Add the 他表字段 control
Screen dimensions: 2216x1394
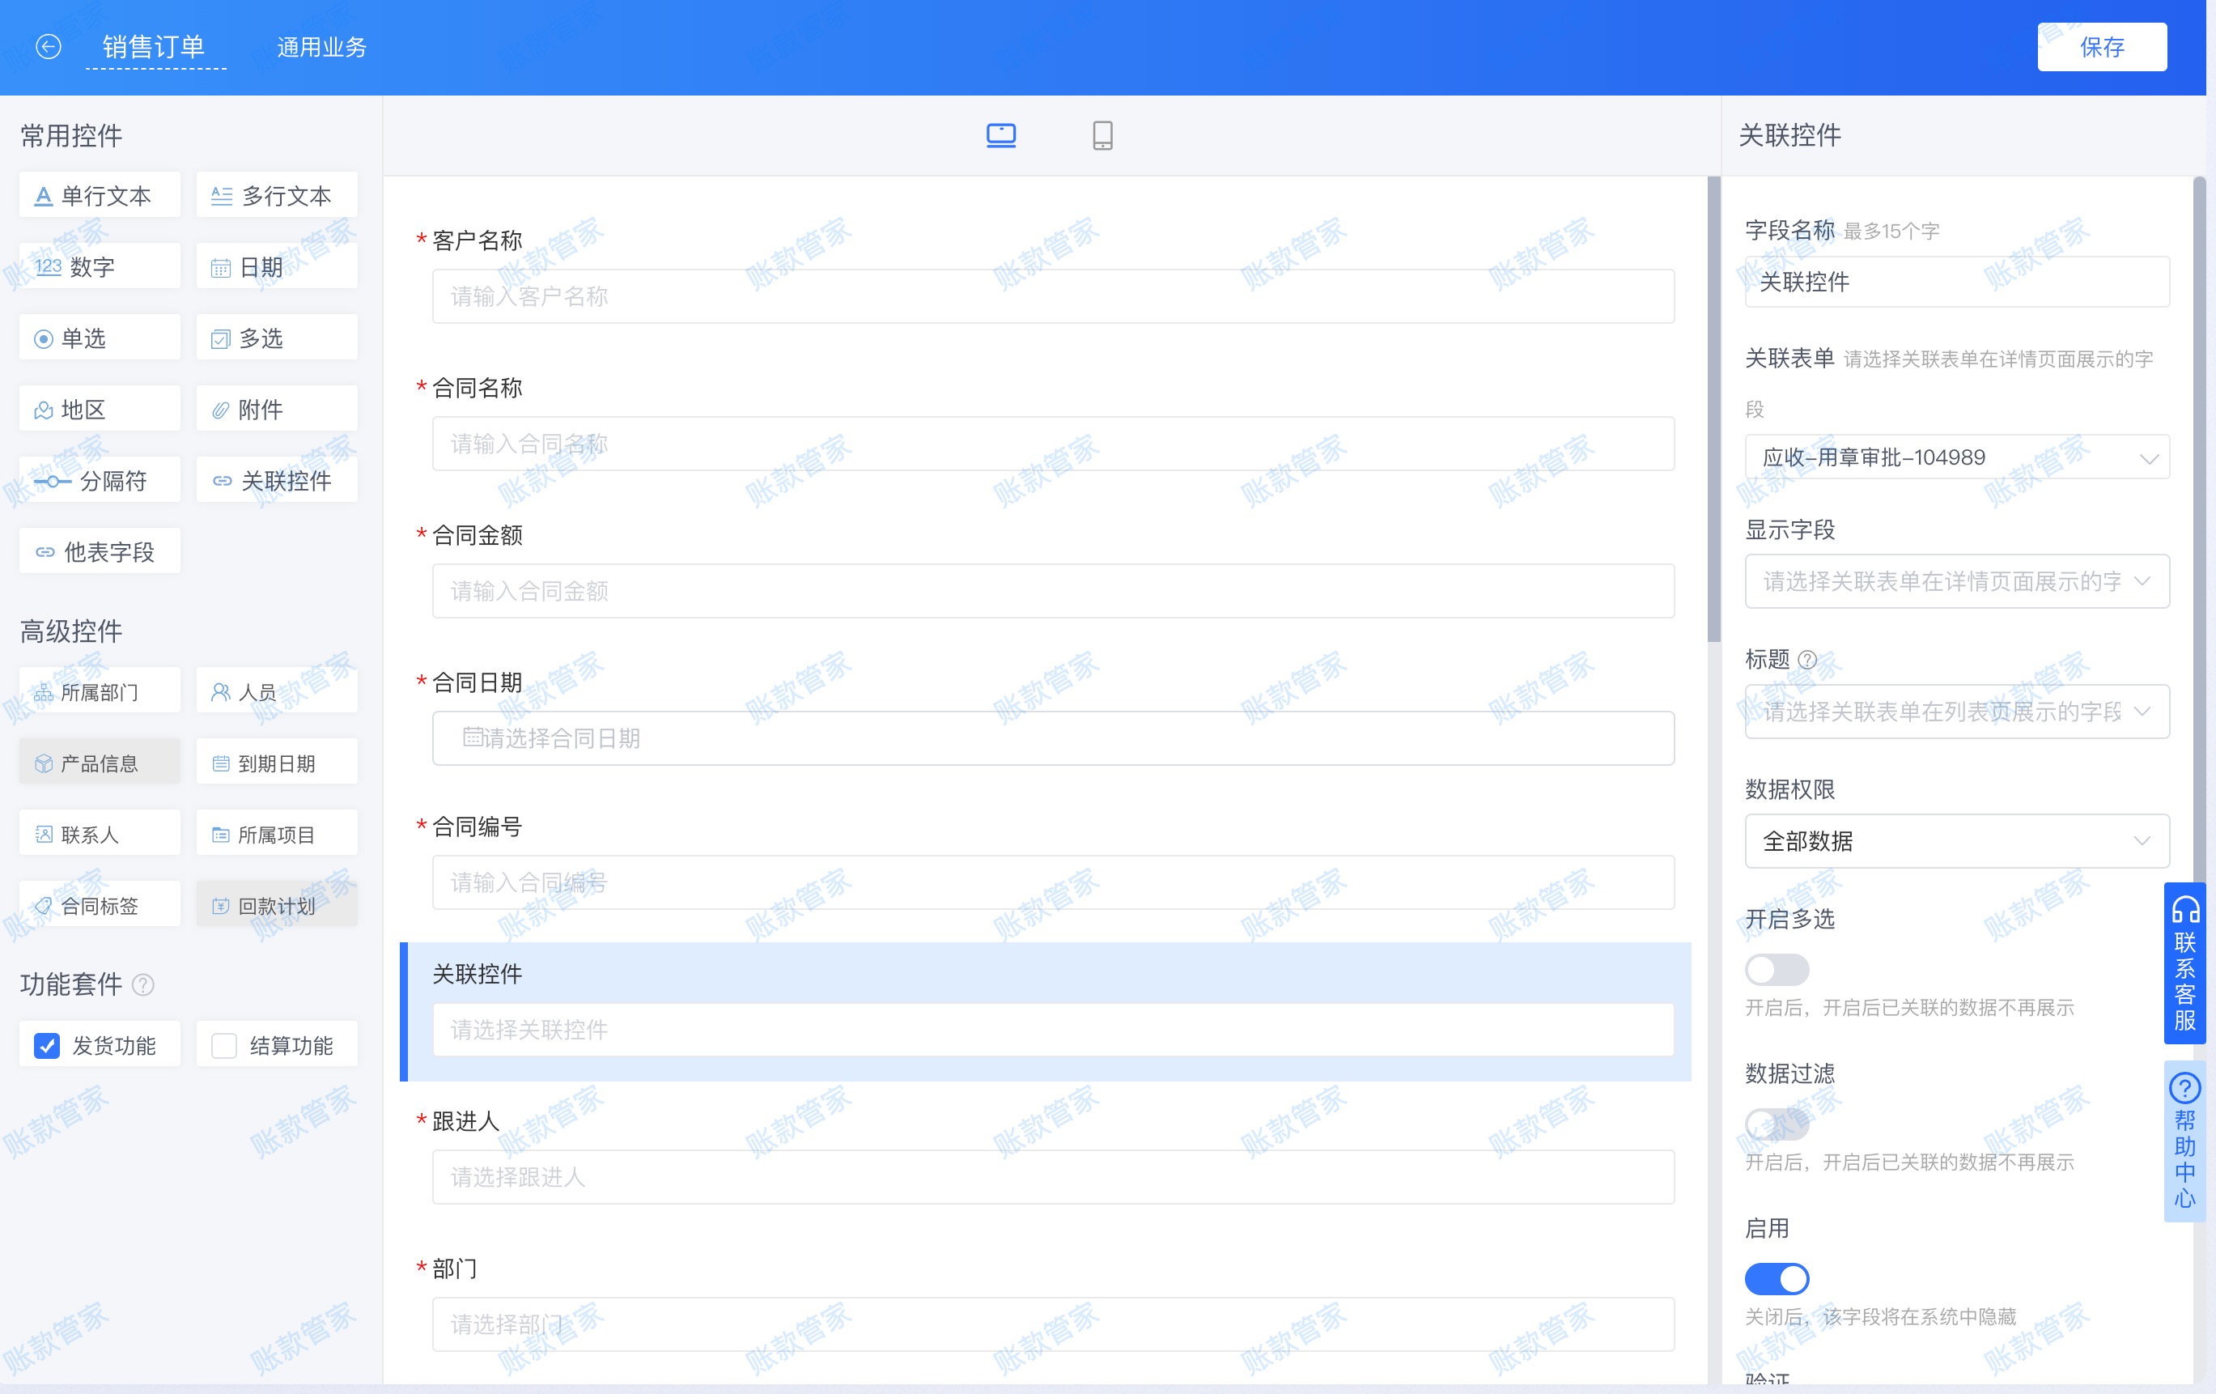click(x=99, y=550)
